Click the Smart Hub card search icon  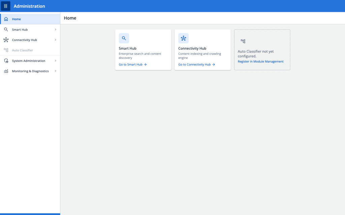tap(124, 38)
